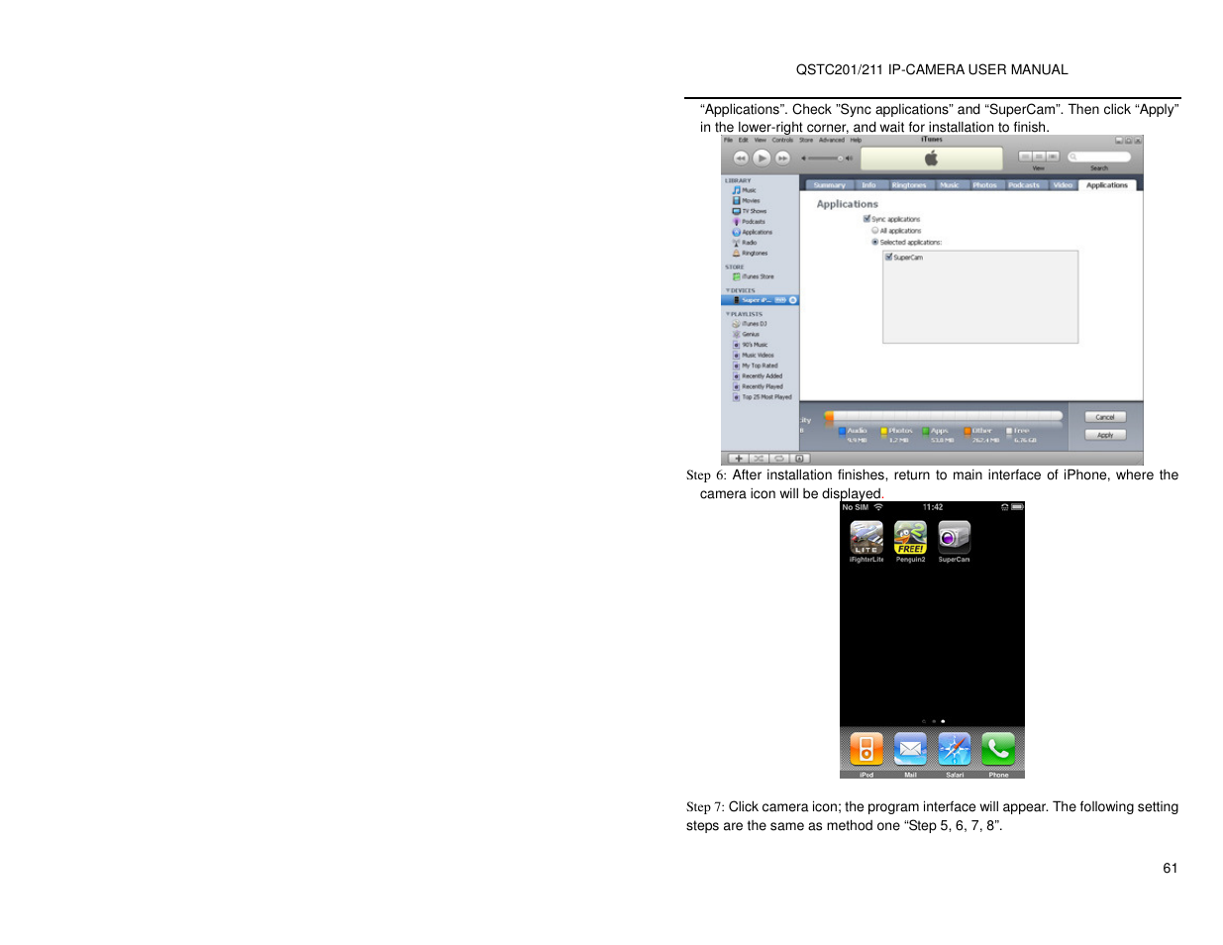Viewport: 1223px width, 945px height.
Task: Switch to the Music tab
Action: coord(950,185)
